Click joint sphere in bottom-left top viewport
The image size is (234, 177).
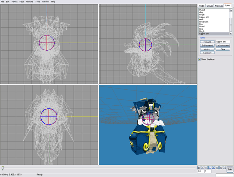[x=49, y=117]
